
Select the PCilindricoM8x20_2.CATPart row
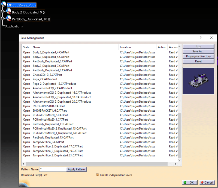coord(100,115)
